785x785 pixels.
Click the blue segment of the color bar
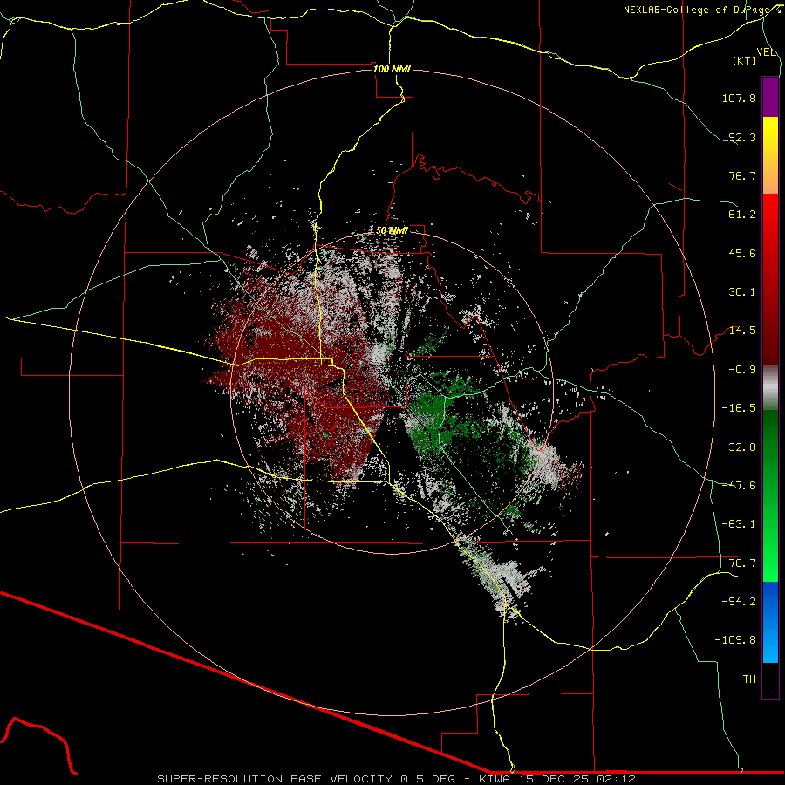(x=770, y=622)
